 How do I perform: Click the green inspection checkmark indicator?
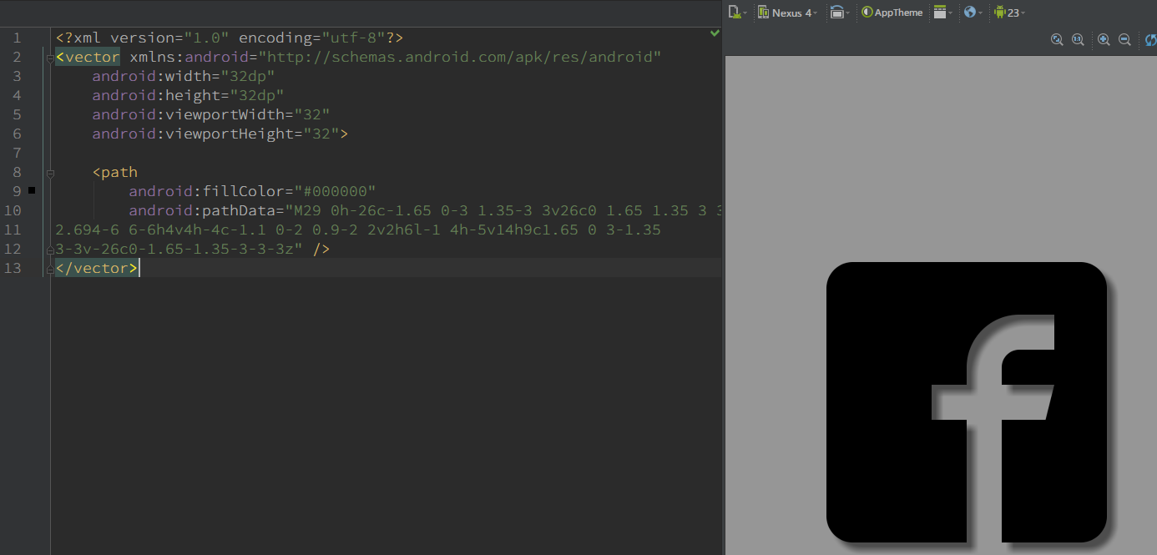(715, 33)
